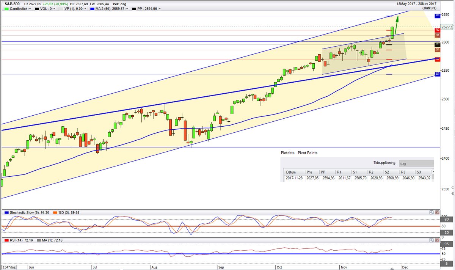The image size is (455, 270).
Task: Click the 'R1' column header in Plotdata table
Action: pos(343,172)
